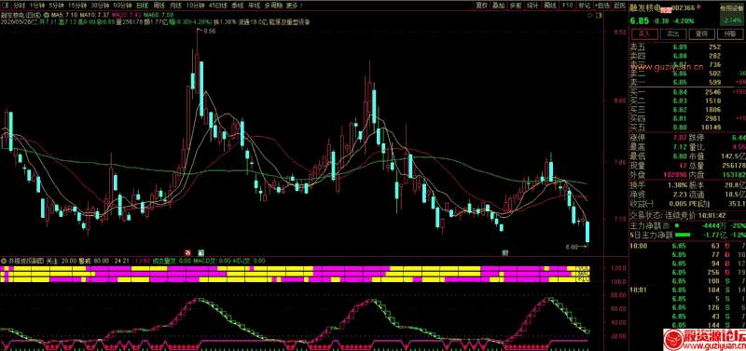The height and width of the screenshot is (351, 746).
Task: Select the 15分钟 period tab
Action: 77,6
